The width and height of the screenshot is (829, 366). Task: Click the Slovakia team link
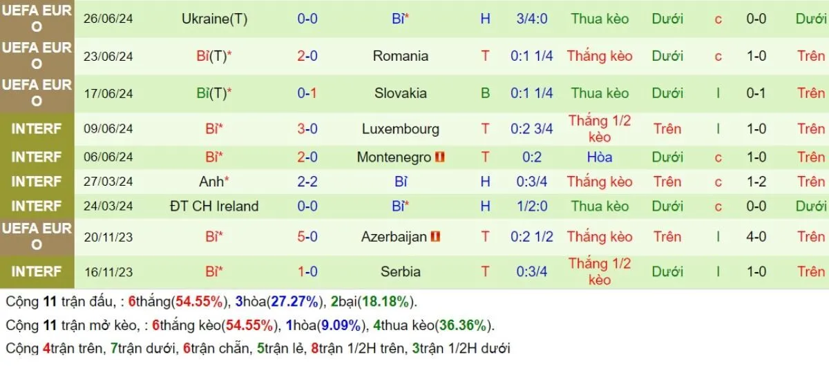tap(401, 93)
